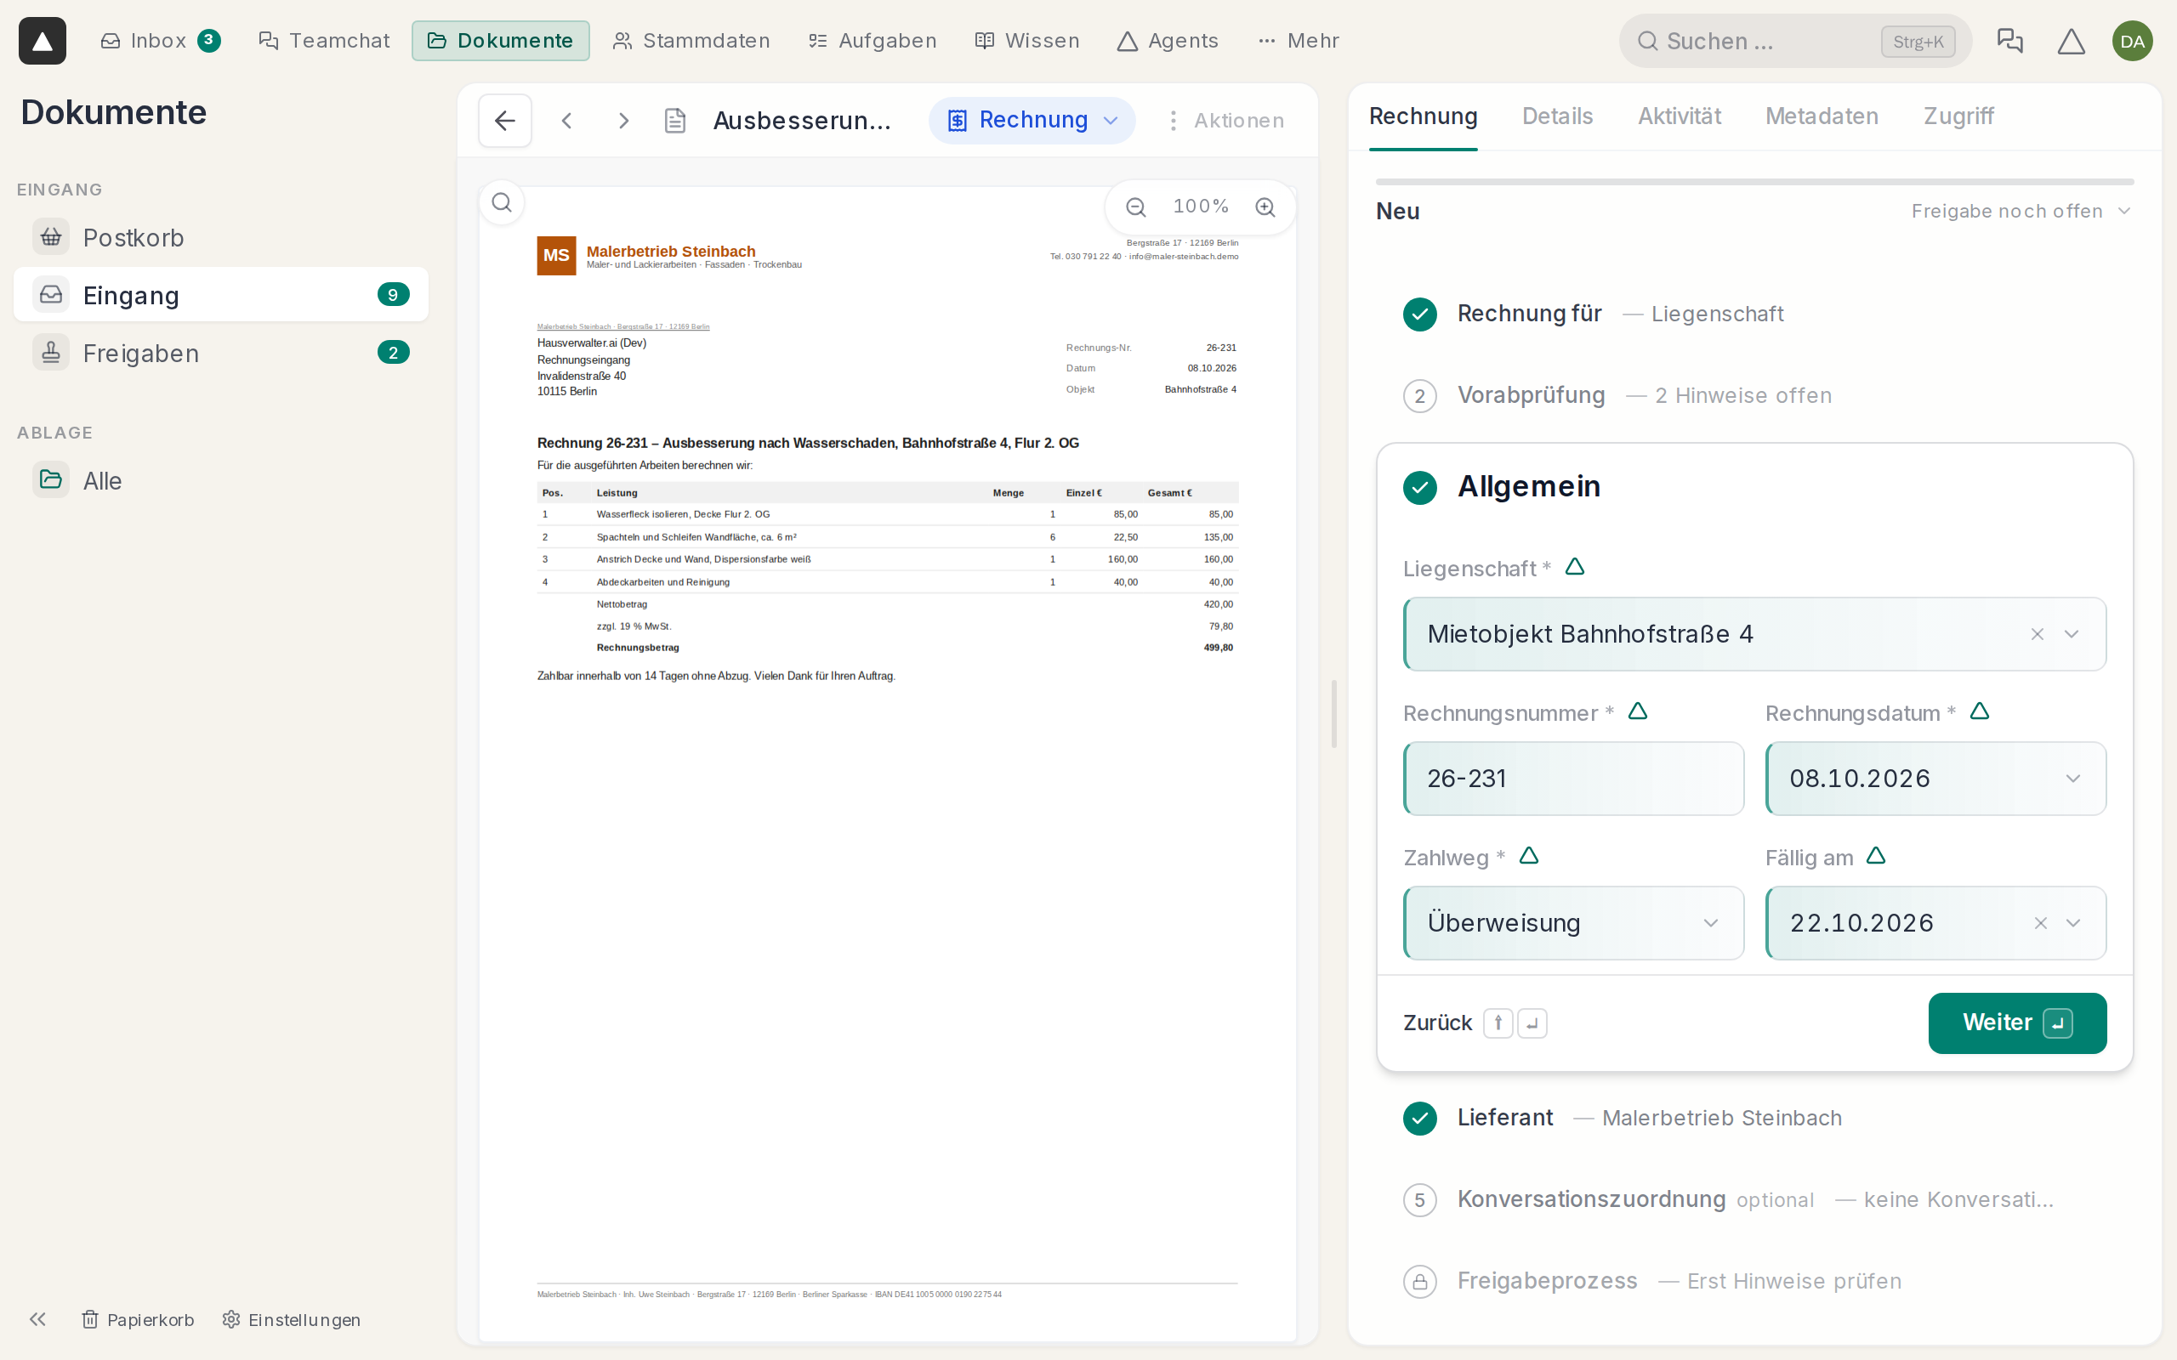Viewport: 2177px width, 1360px height.
Task: Open the Freigaben folder in sidebar
Action: pyautogui.click(x=220, y=353)
